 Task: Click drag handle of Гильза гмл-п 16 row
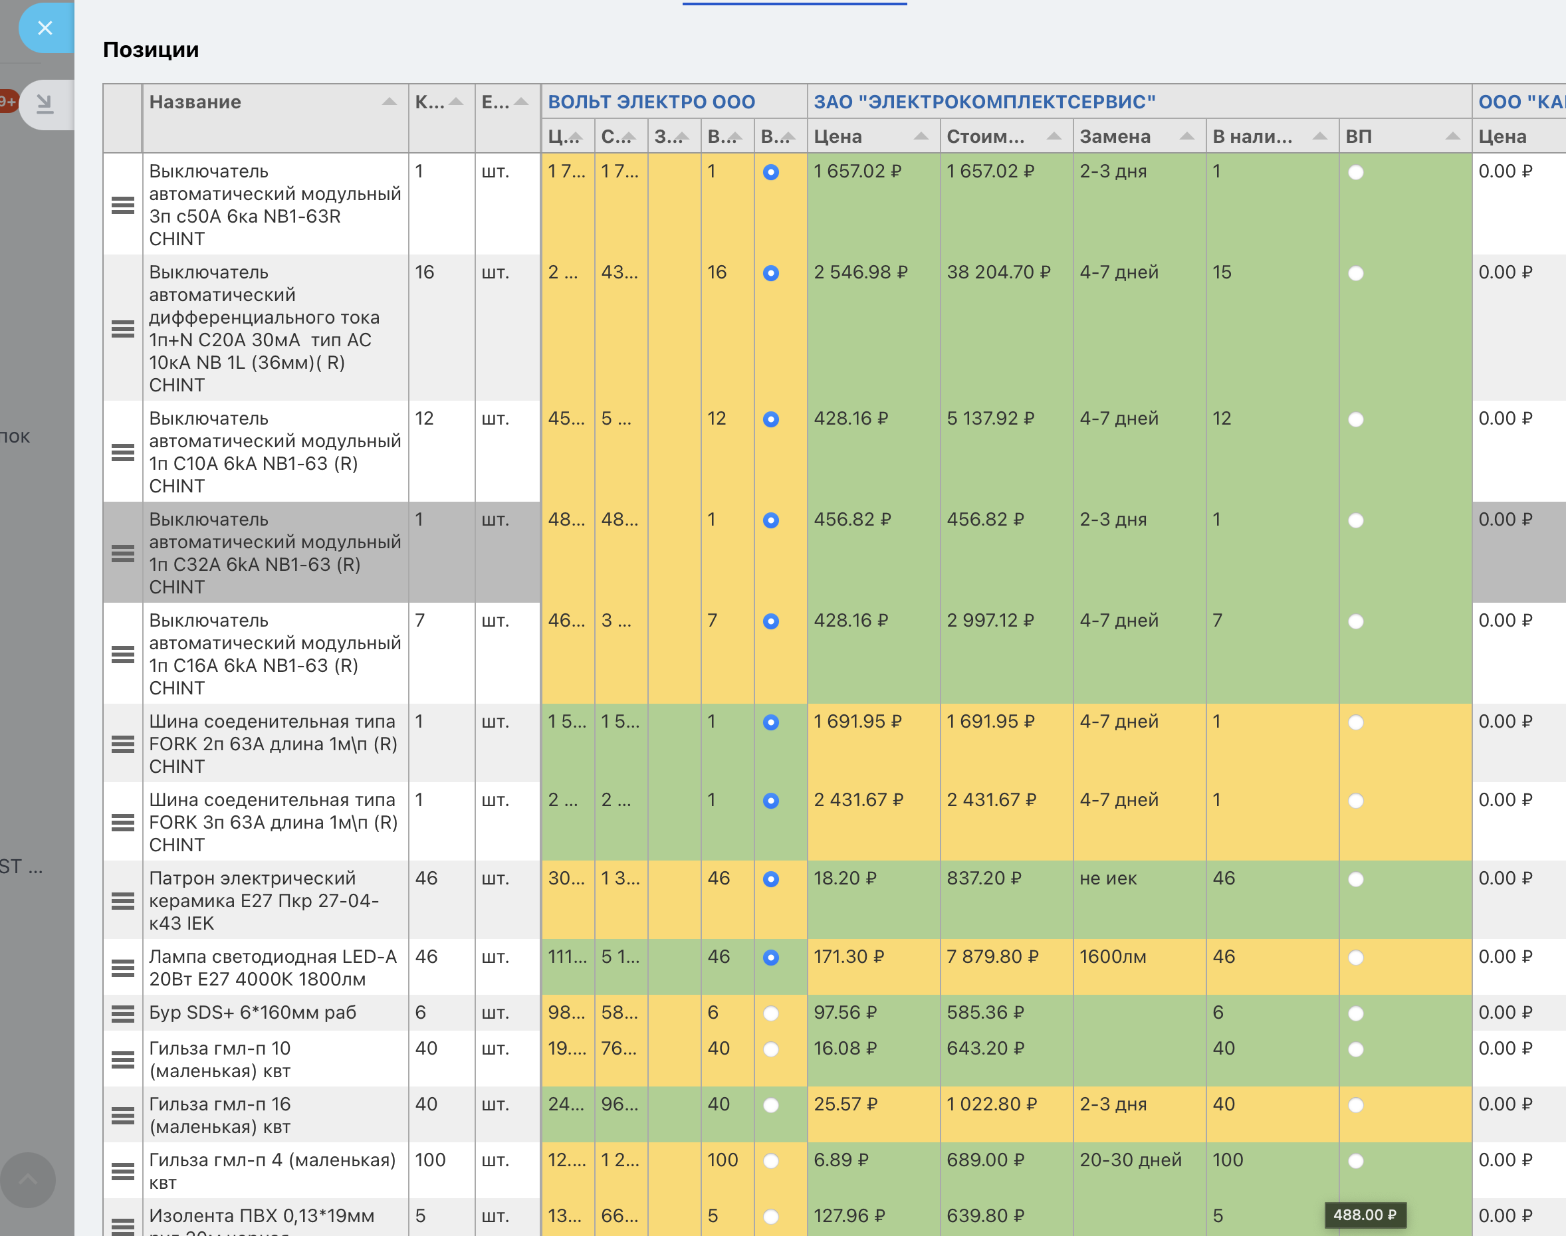click(x=123, y=1115)
